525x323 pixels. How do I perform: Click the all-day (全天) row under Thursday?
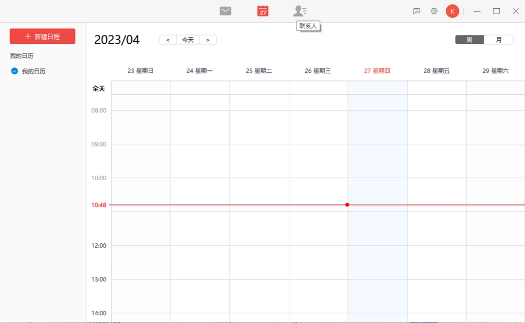(377, 87)
